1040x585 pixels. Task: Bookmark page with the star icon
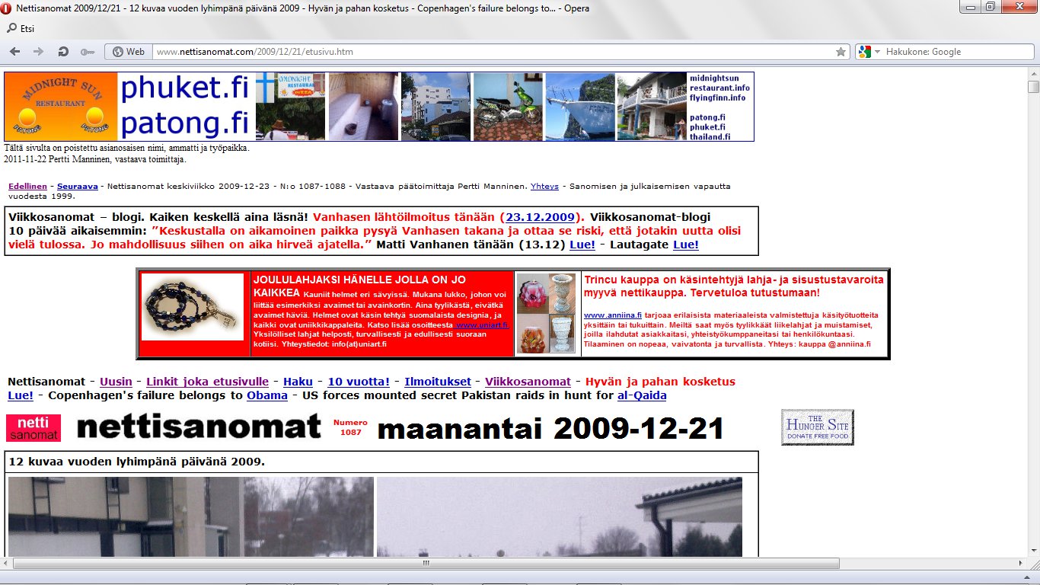point(841,52)
